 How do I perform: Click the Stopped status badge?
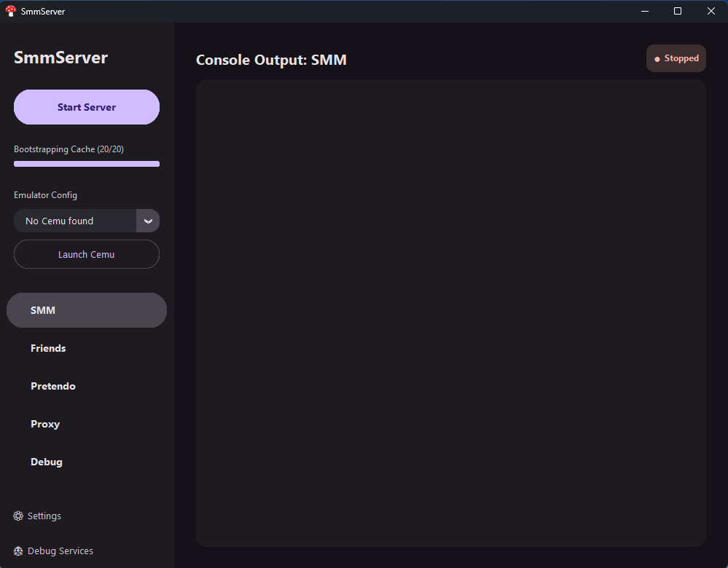point(676,58)
